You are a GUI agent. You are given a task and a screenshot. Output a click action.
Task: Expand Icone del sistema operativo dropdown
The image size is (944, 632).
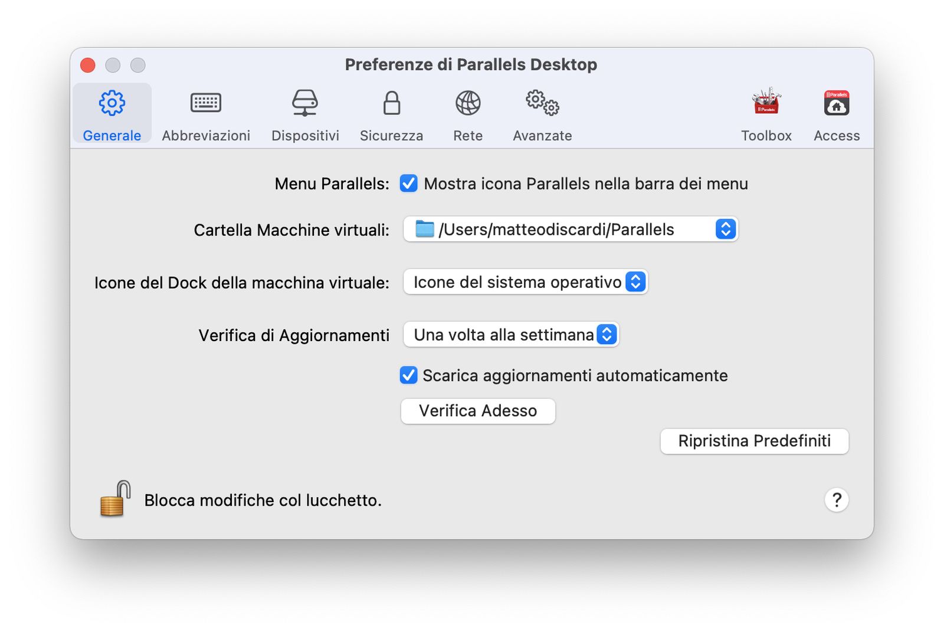click(525, 282)
